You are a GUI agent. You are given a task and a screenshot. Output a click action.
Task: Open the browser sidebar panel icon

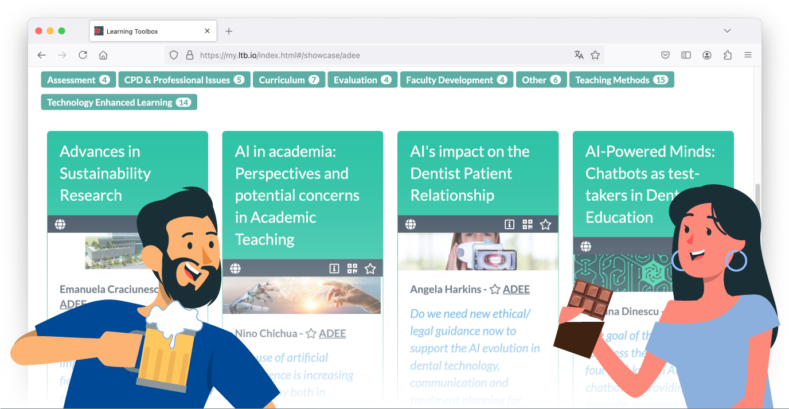point(686,55)
